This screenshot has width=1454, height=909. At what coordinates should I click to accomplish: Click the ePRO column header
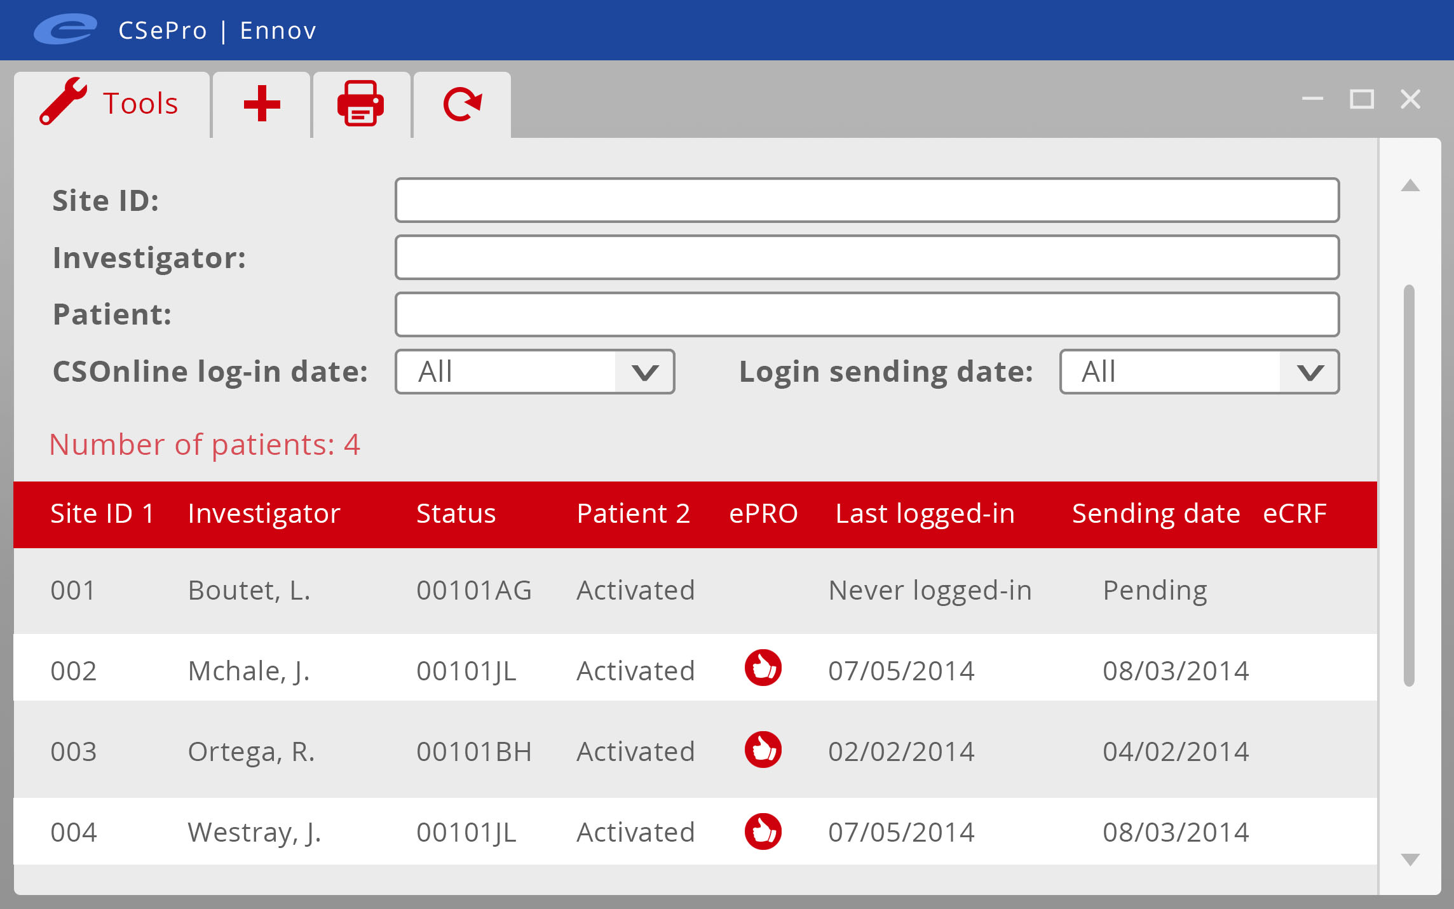(763, 513)
